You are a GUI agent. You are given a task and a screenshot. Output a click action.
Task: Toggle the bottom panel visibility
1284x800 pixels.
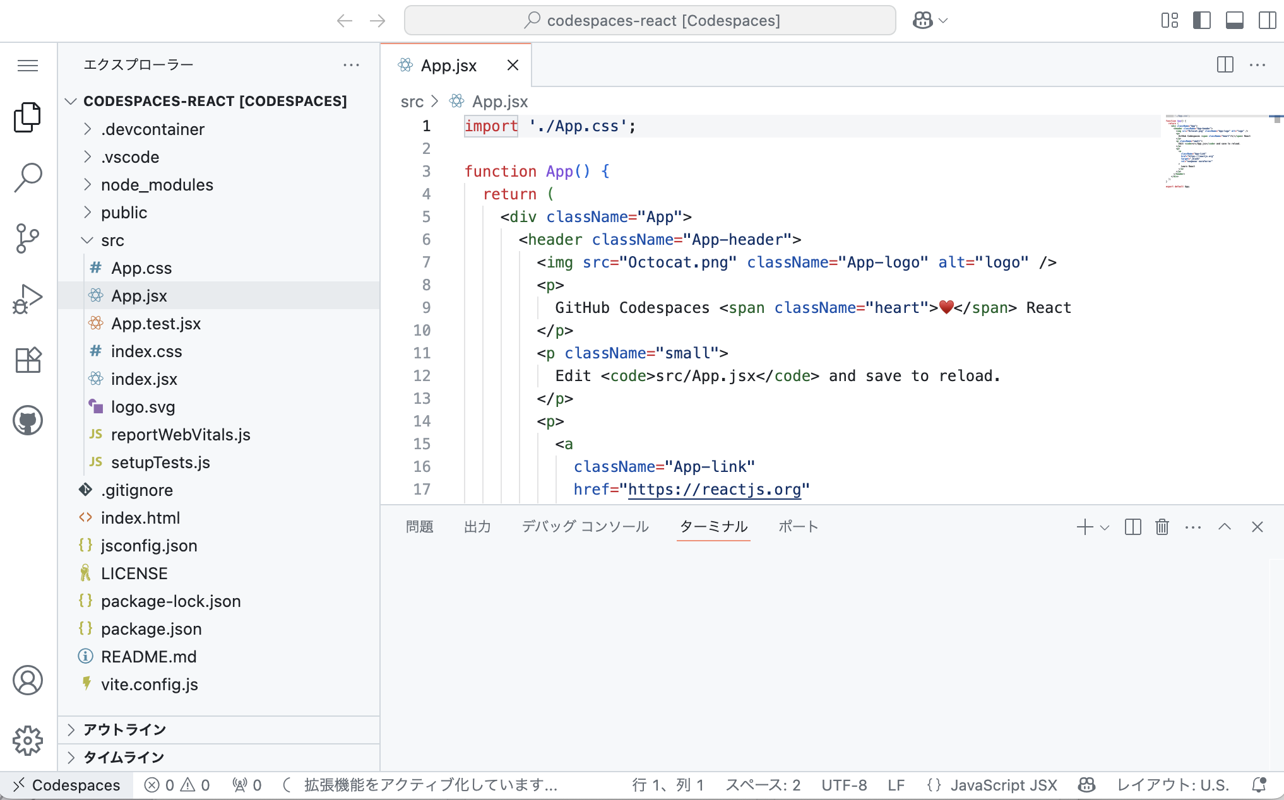(1235, 21)
